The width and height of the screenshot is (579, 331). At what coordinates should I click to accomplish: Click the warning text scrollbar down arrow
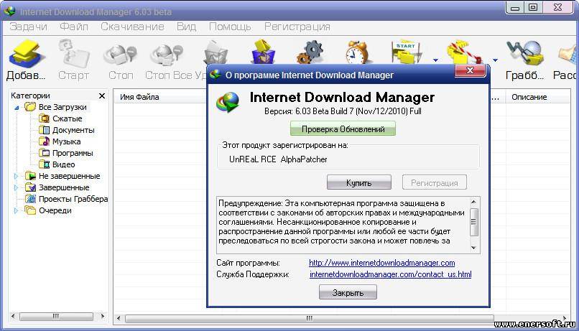tap(474, 248)
